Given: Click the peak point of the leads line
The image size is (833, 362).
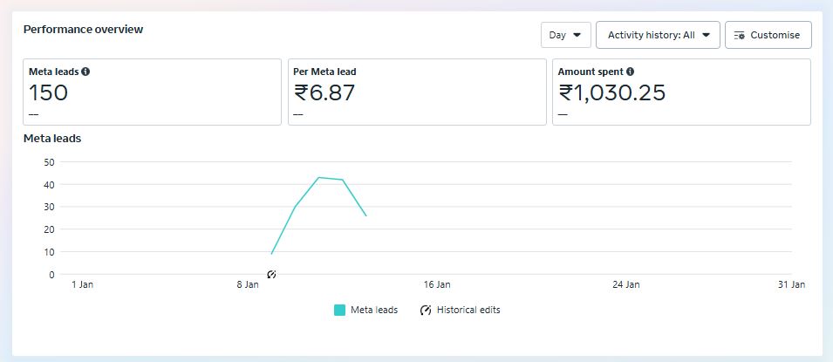Looking at the screenshot, I should pos(319,177).
